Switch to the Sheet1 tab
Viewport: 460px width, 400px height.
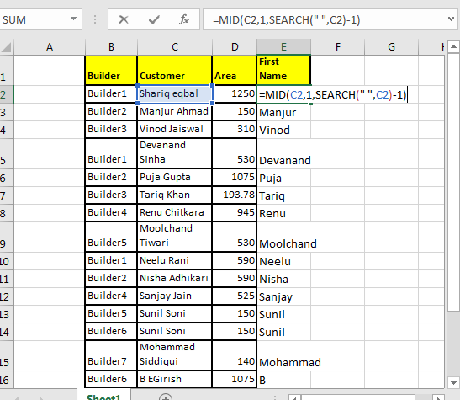click(103, 397)
